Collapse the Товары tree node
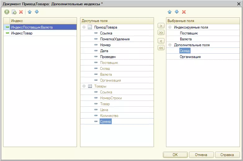243x161 pixels. (x=84, y=86)
